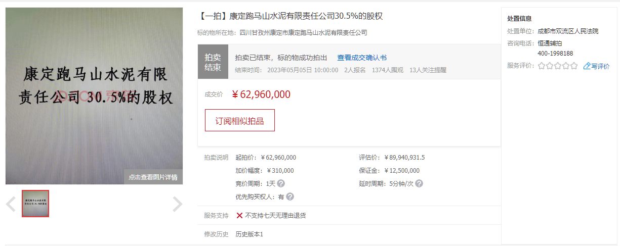Screen dimensions: 620x246
Task: Click the 订阅相似拍品 button
Action: click(x=239, y=121)
